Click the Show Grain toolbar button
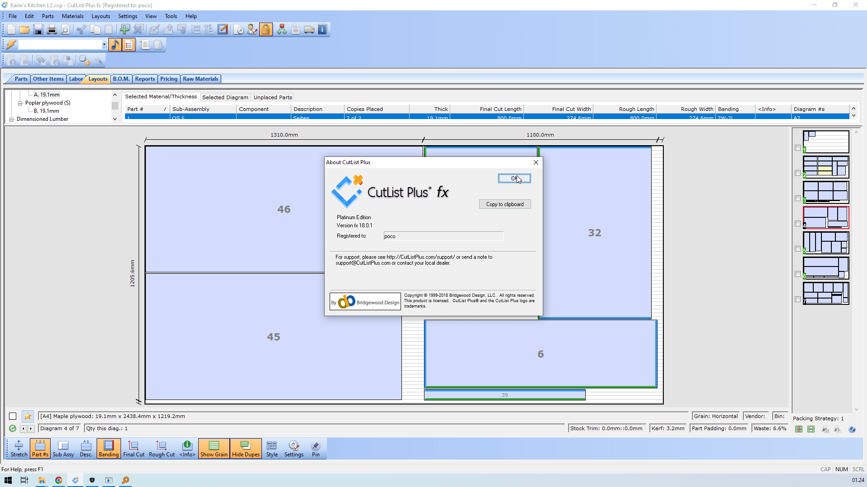This screenshot has width=867, height=487. tap(214, 449)
